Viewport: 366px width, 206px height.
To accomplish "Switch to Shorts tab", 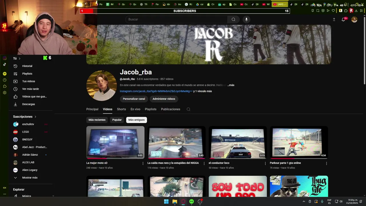I will click(x=121, y=109).
